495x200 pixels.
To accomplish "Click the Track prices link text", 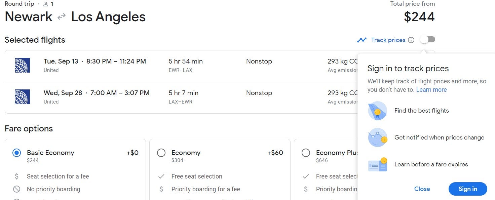I will tap(388, 40).
